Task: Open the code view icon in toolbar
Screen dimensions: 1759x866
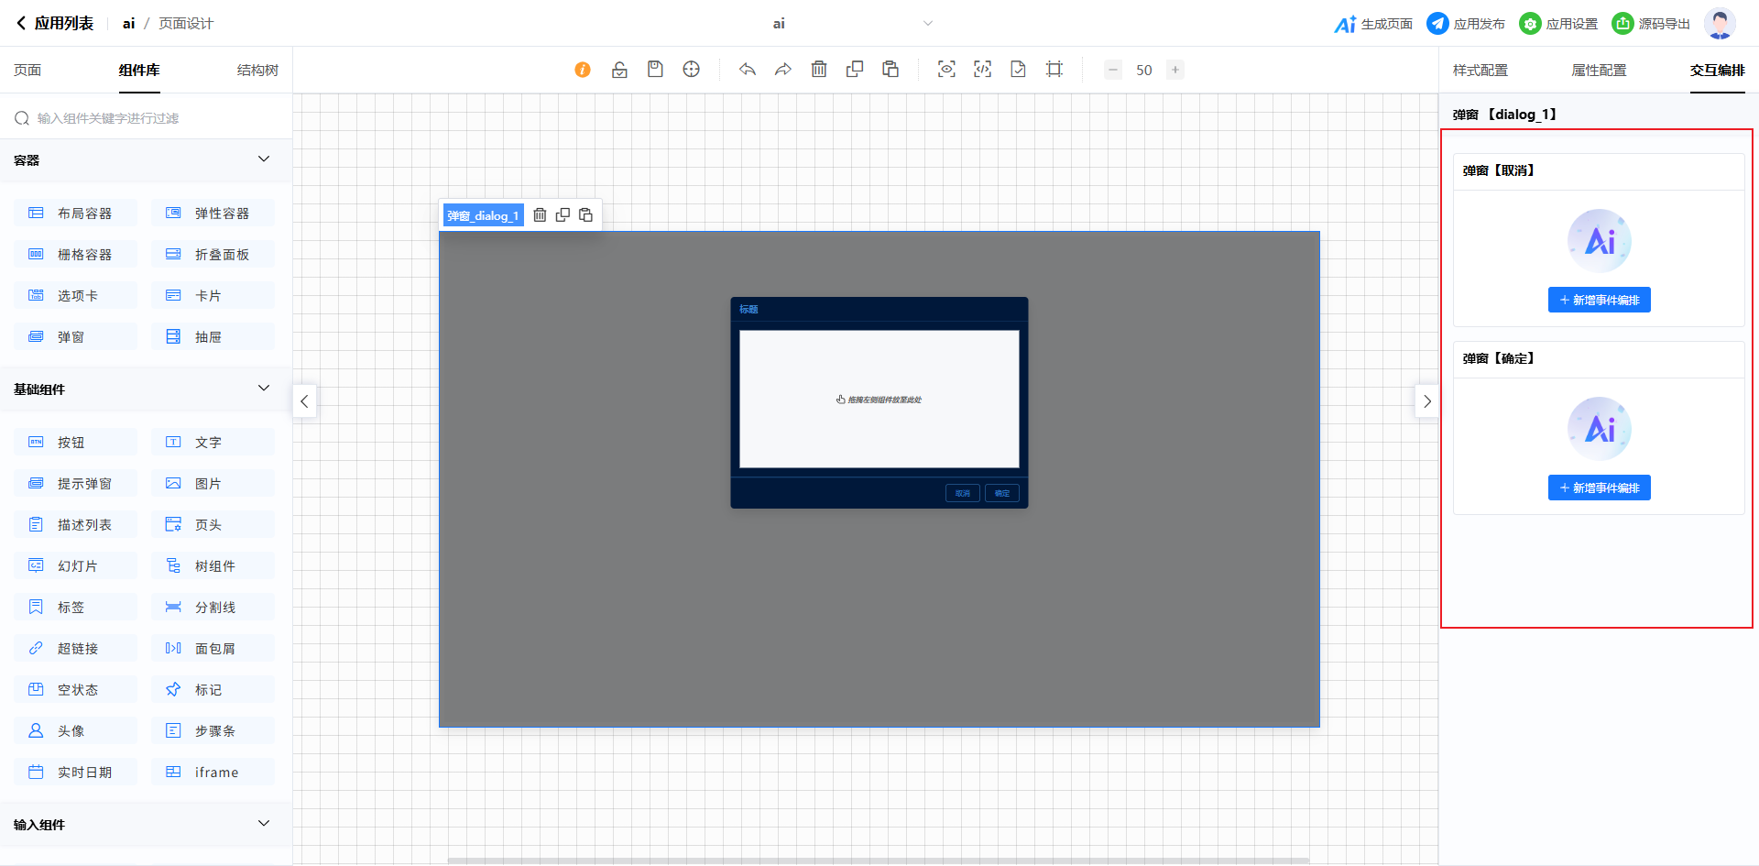Action: [982, 70]
